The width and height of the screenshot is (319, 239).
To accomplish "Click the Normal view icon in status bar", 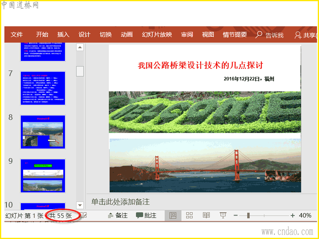I will pyautogui.click(x=173, y=215).
